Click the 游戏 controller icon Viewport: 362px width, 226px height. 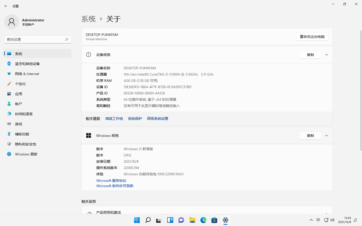pos(9,124)
